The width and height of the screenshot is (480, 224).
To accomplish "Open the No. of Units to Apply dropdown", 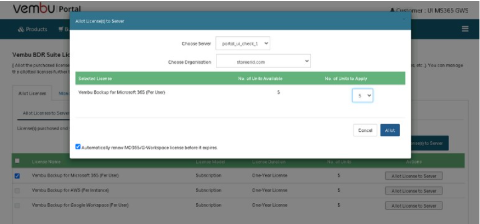I will click(362, 96).
